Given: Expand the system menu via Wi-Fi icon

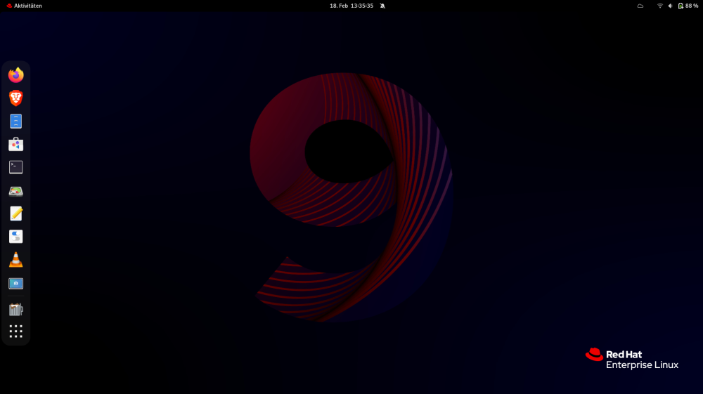Looking at the screenshot, I should coord(660,6).
